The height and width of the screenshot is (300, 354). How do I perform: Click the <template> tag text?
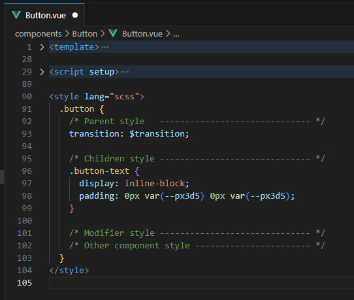click(74, 47)
